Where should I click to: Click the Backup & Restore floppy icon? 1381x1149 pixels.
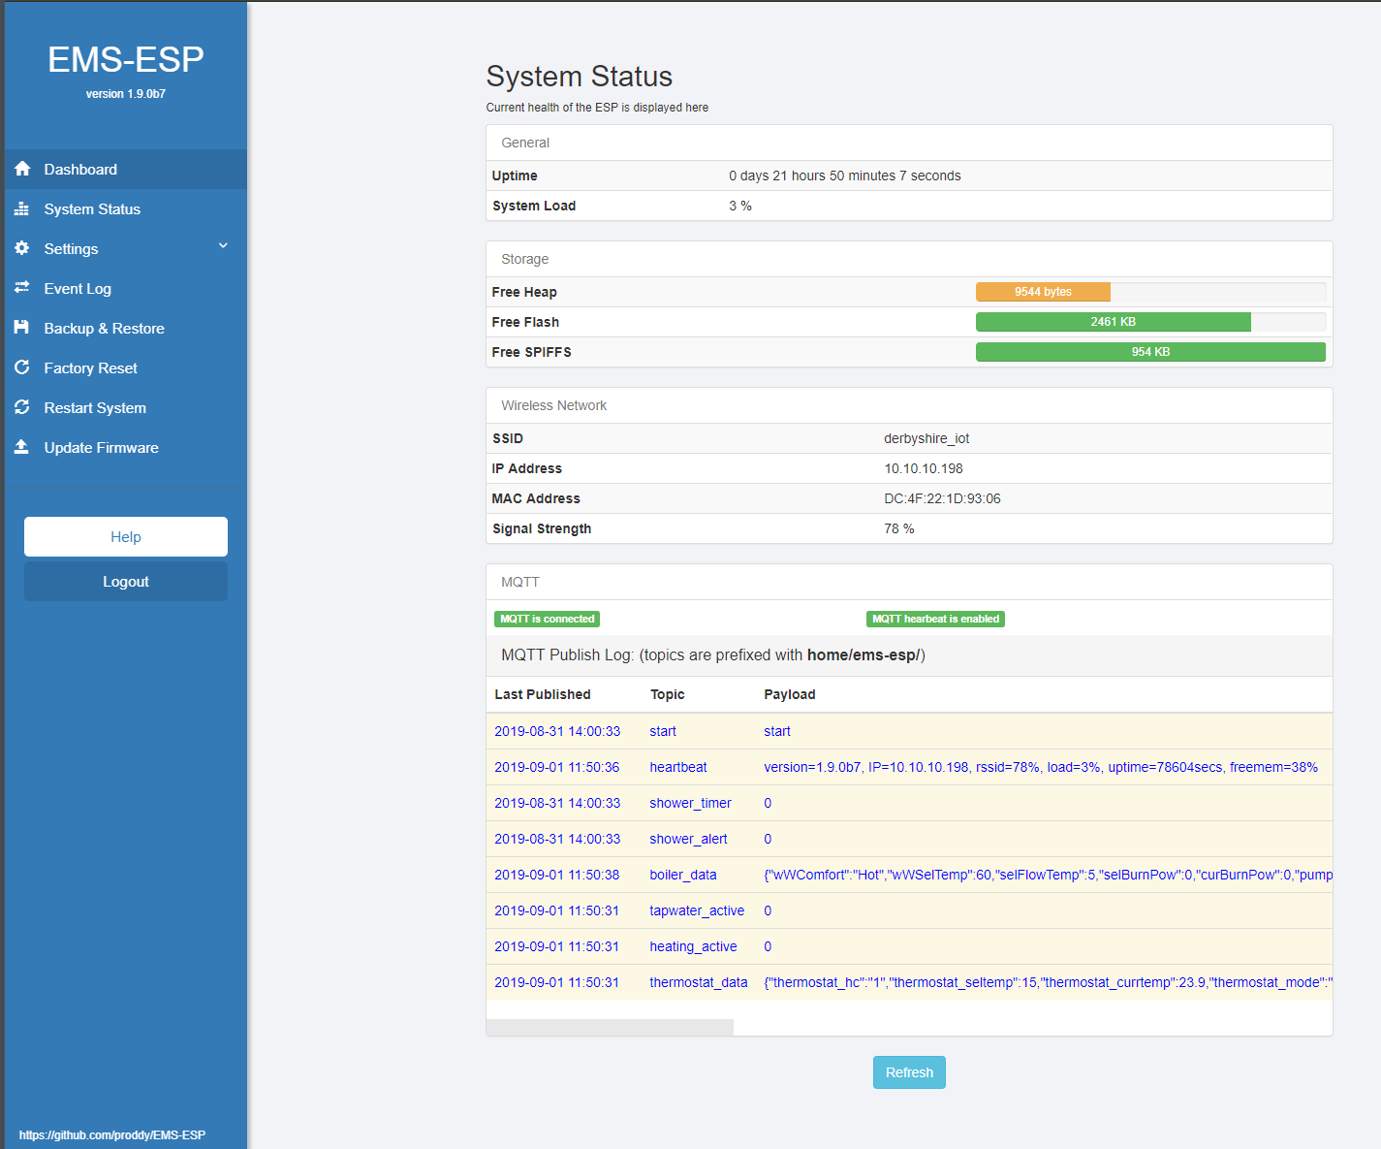tap(22, 328)
